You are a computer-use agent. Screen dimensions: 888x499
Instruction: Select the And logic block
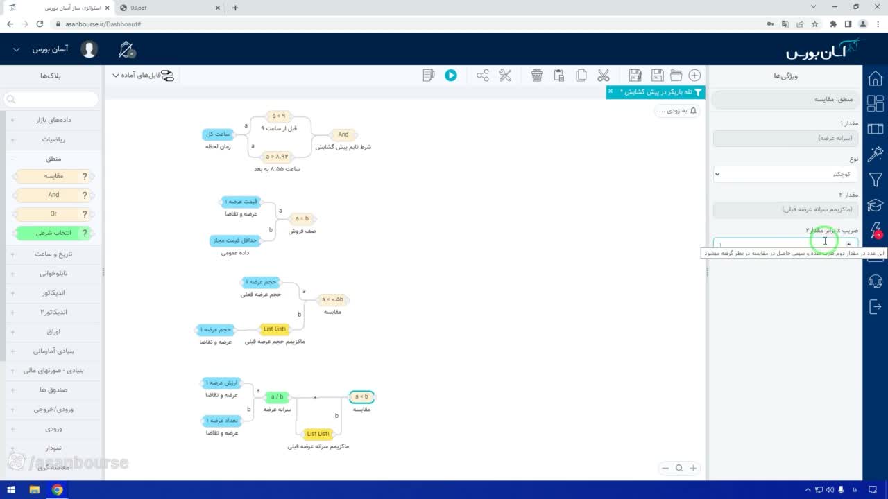click(x=53, y=195)
